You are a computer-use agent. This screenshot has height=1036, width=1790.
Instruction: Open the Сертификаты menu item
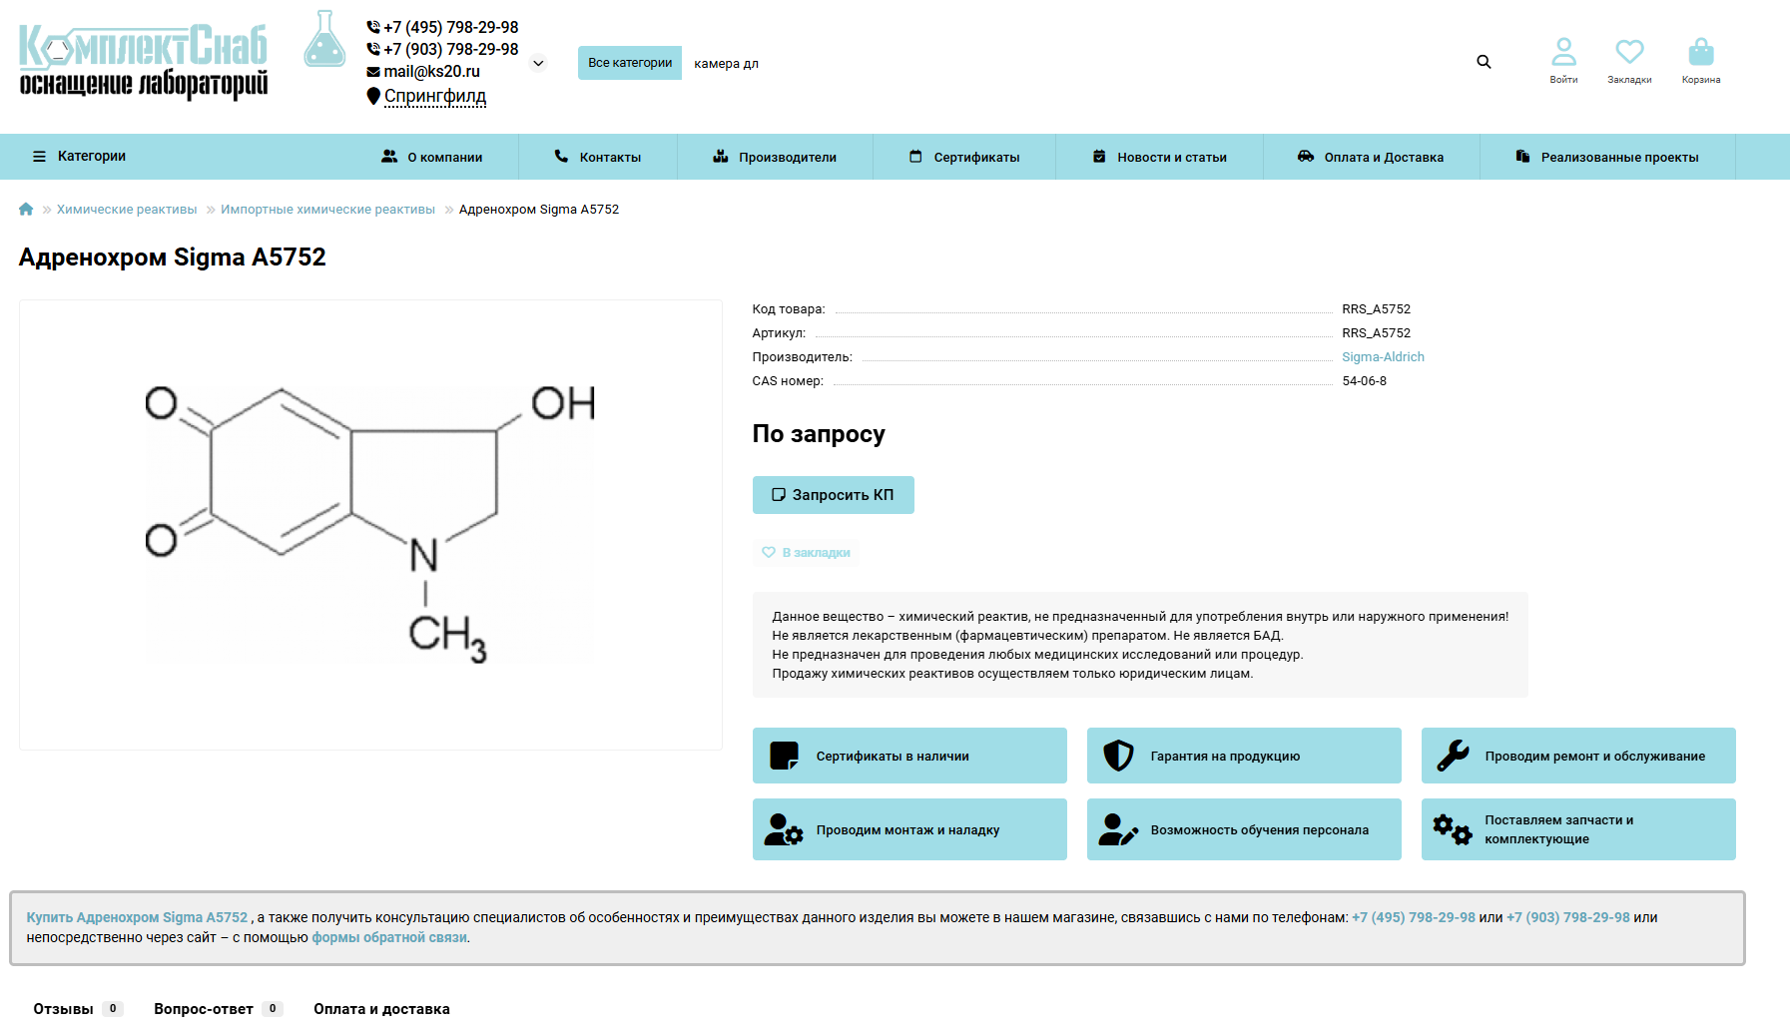click(x=964, y=157)
